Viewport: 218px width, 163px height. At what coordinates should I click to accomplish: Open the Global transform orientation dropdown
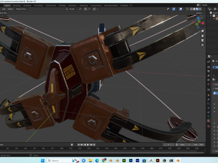(71, 9)
